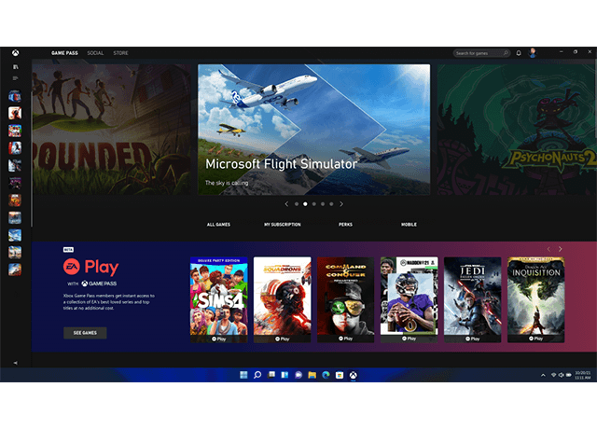Play Star Wars Jedi Fallen Order
Screen dimensions: 597x429
473,339
